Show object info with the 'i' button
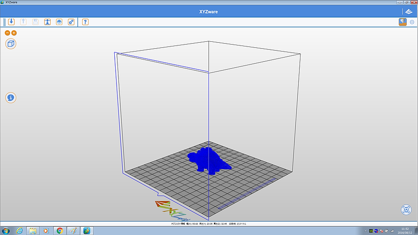The image size is (418, 235). point(11,98)
